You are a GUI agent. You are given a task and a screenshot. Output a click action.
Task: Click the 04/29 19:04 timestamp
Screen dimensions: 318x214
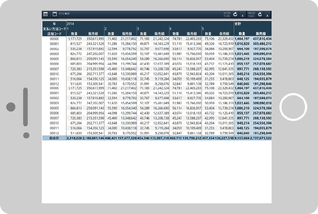(251, 14)
